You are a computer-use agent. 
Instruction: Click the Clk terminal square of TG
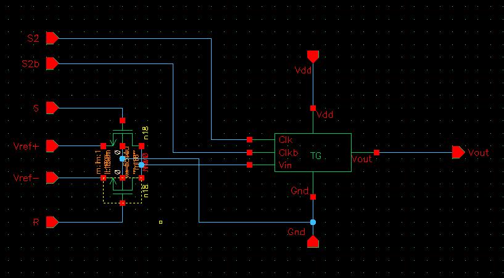[x=249, y=140]
